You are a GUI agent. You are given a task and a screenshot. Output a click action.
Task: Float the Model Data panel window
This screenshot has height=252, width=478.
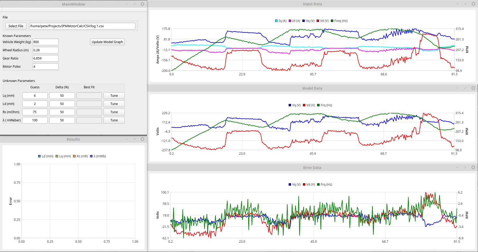coord(465,88)
